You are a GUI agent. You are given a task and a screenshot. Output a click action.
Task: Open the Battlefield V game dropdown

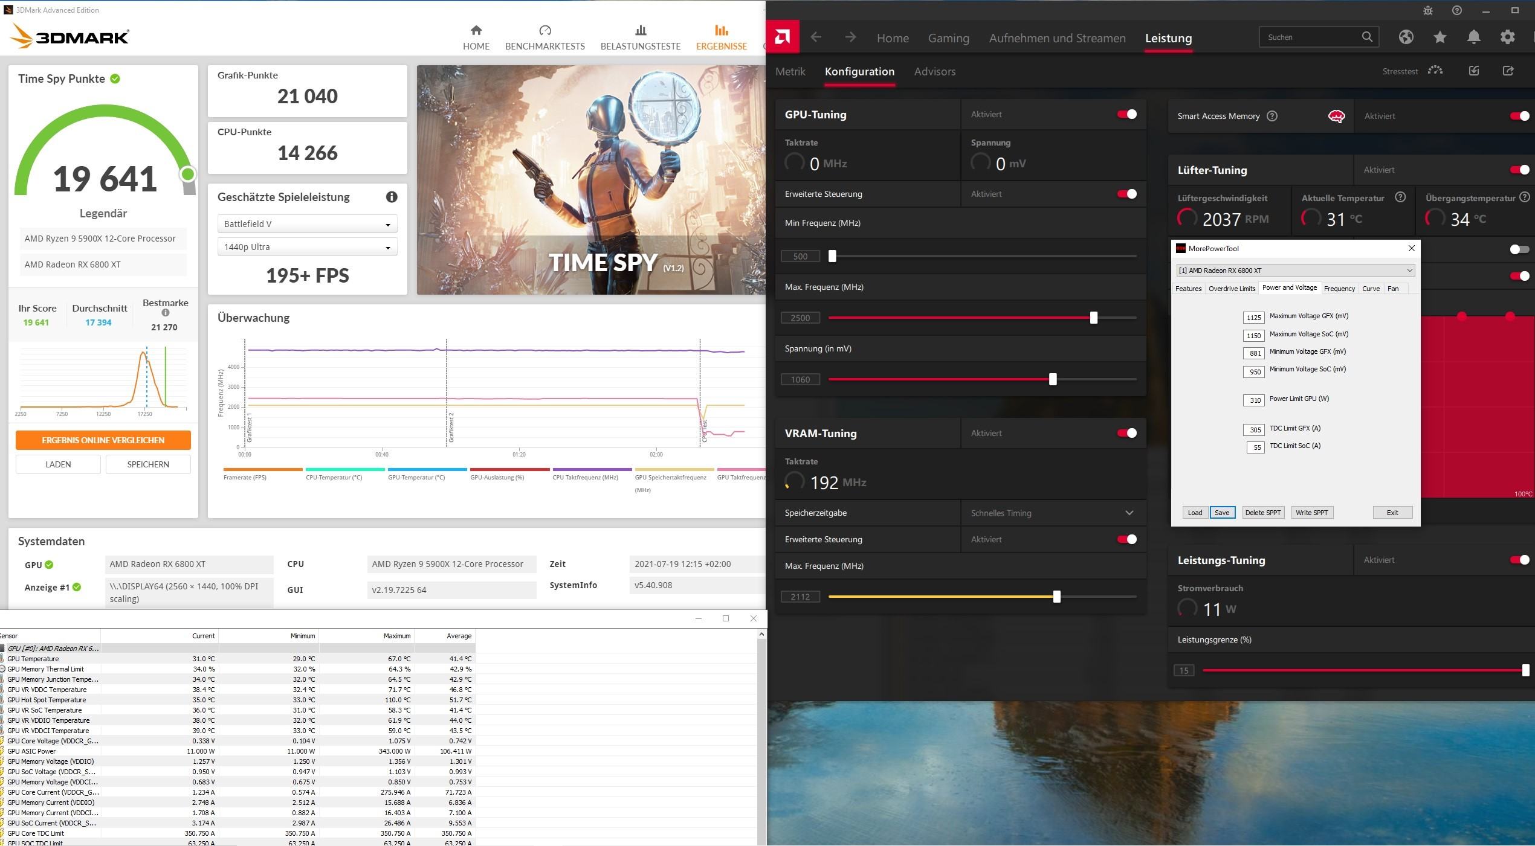(307, 224)
